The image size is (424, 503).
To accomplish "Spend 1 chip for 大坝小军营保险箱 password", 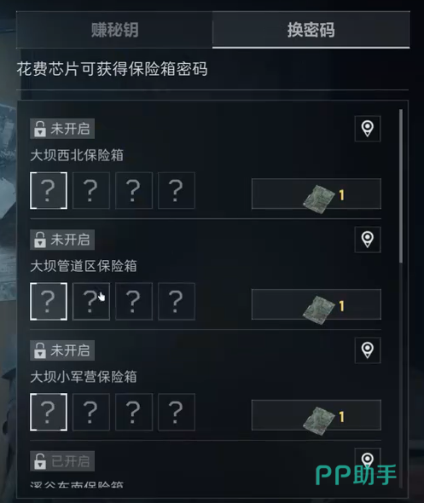I will click(317, 415).
